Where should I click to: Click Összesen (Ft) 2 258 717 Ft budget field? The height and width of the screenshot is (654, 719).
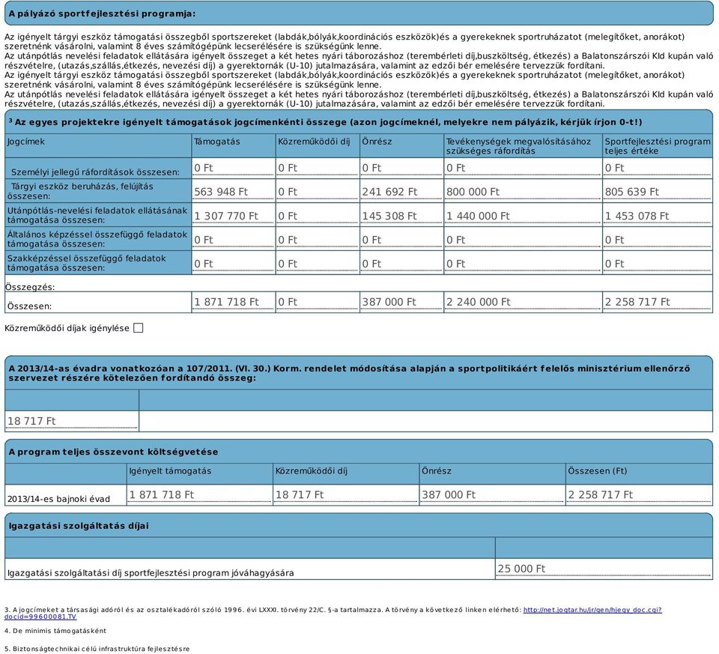click(639, 495)
